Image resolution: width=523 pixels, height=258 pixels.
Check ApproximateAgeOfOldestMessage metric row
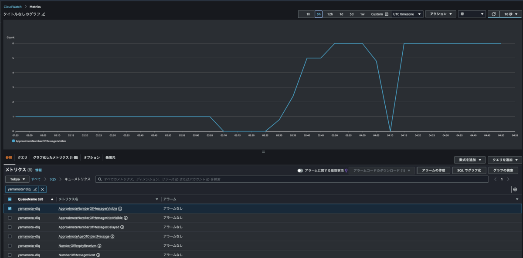(10, 236)
